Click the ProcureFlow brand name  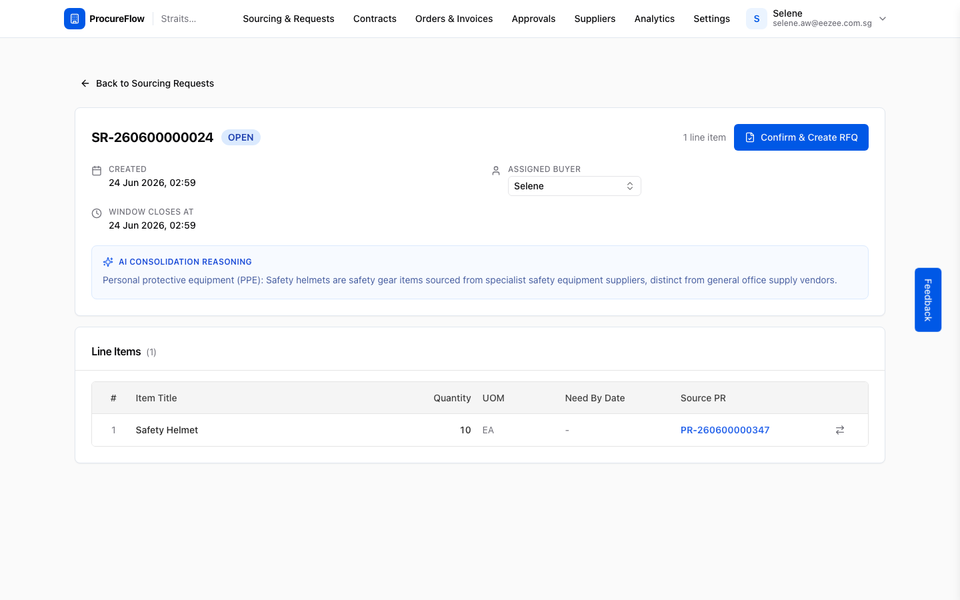coord(117,19)
